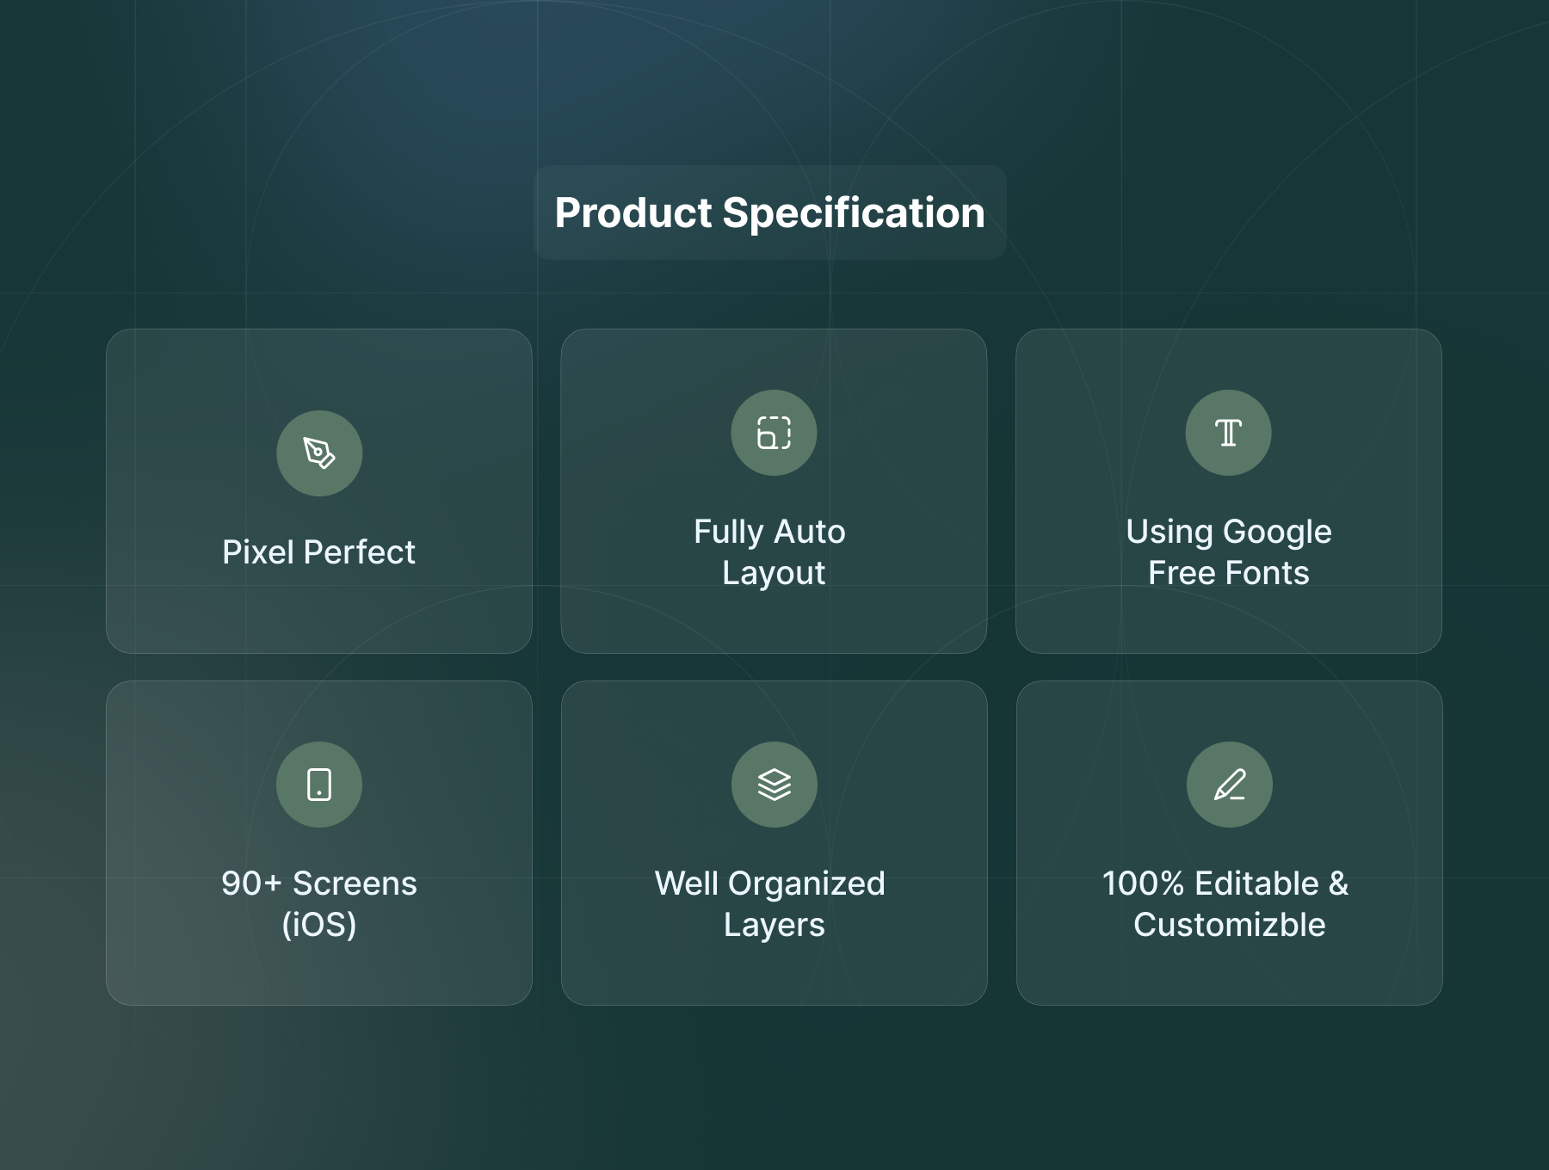Click the Product Specification heading
This screenshot has height=1170, width=1549.
click(x=769, y=212)
